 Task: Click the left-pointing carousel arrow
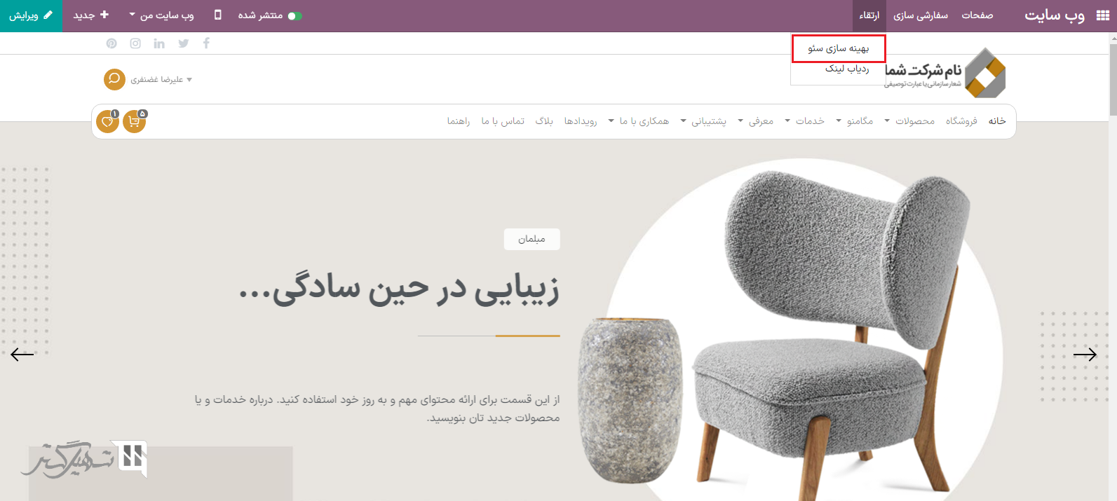click(x=22, y=355)
